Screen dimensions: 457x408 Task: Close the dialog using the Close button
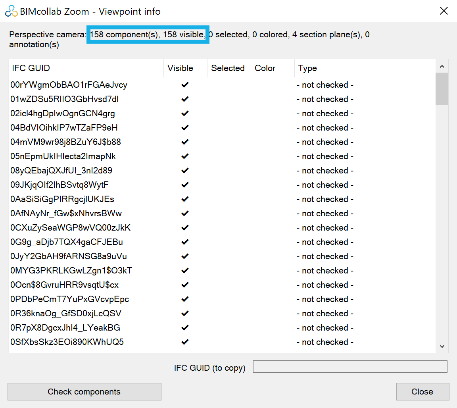coord(422,392)
